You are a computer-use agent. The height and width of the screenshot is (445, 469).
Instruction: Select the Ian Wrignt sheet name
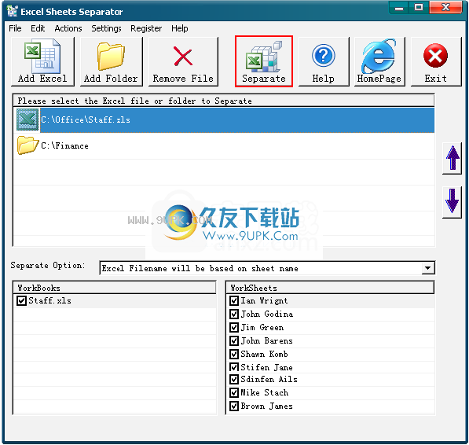click(x=265, y=300)
